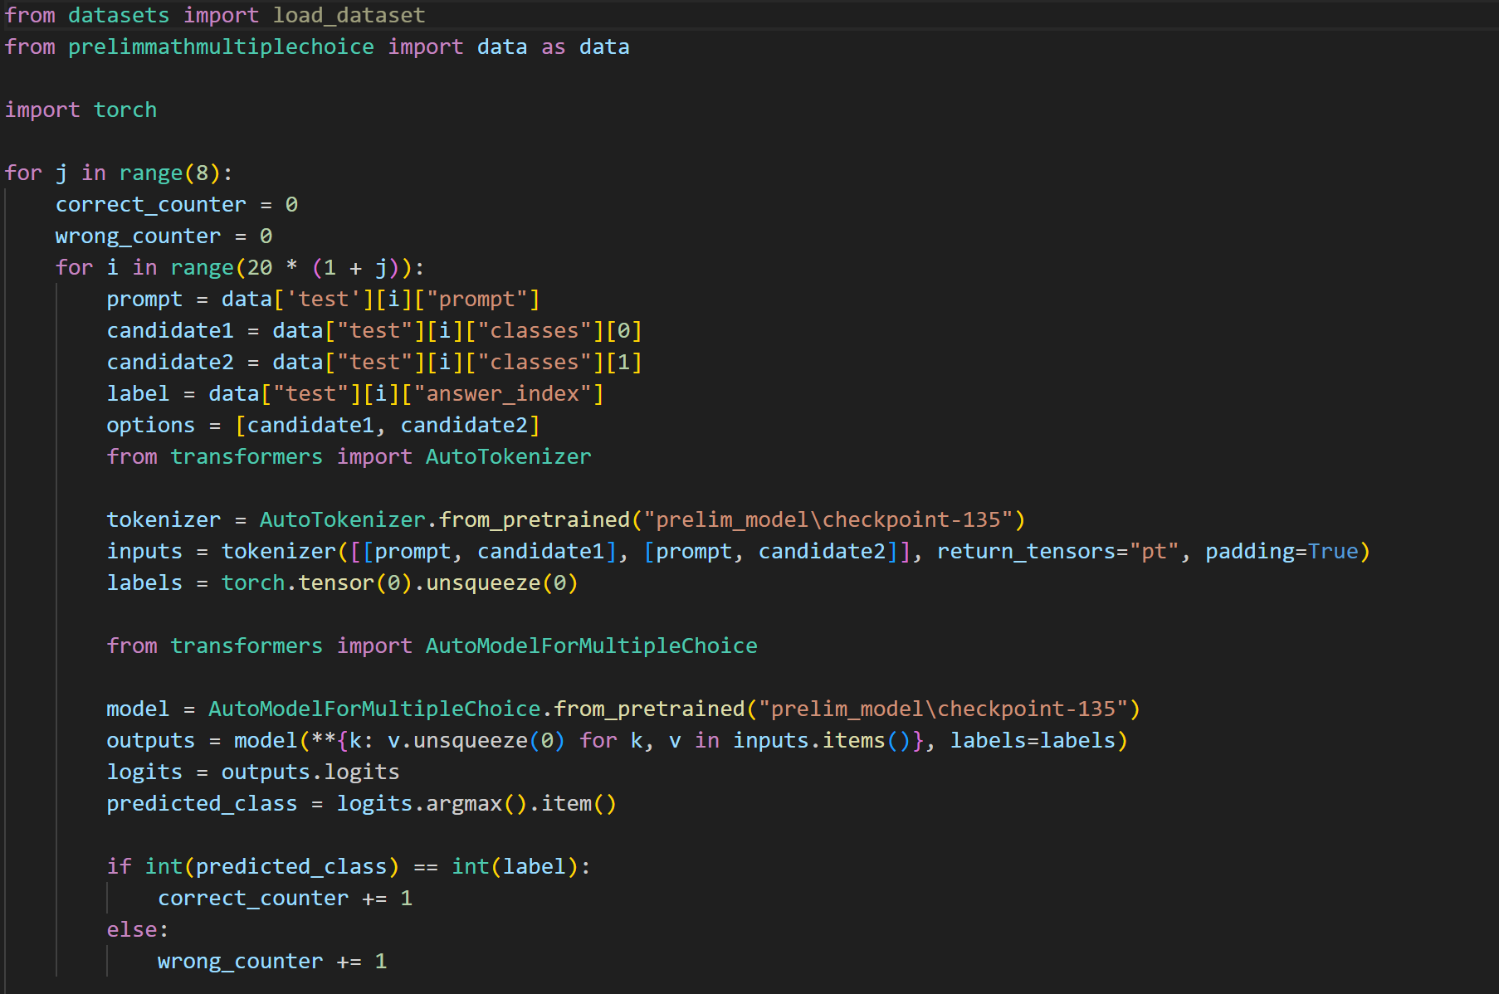Screen dimensions: 1499x994
Task: Click 'prompt' variable in the data['test'] assignment
Action: tap(144, 299)
